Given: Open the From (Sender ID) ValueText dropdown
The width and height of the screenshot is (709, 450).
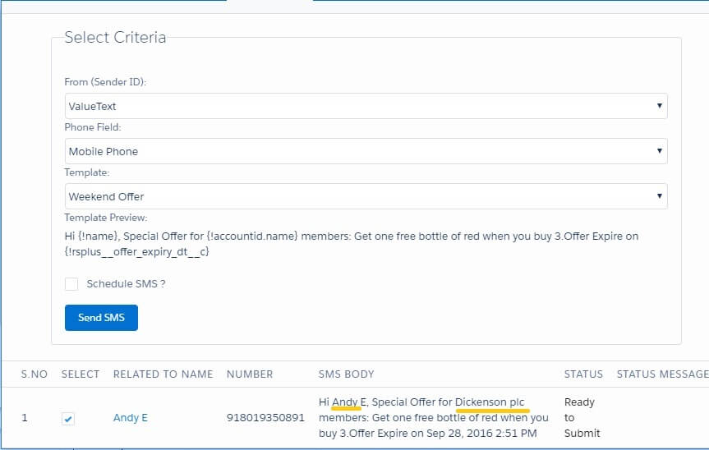Looking at the screenshot, I should [x=366, y=106].
